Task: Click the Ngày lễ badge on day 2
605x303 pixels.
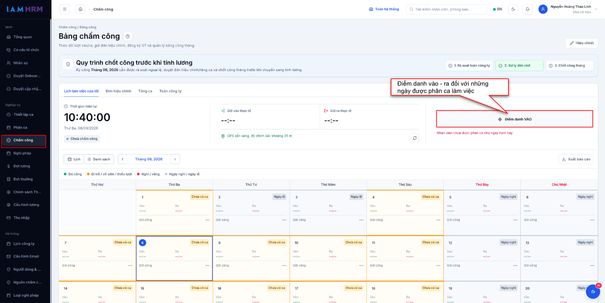Action: (x=279, y=197)
